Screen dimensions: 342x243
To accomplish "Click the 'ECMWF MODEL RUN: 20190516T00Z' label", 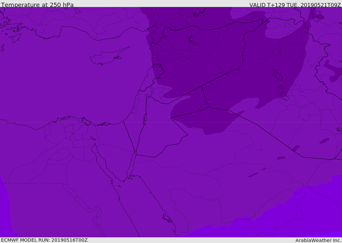I will 44,240.
